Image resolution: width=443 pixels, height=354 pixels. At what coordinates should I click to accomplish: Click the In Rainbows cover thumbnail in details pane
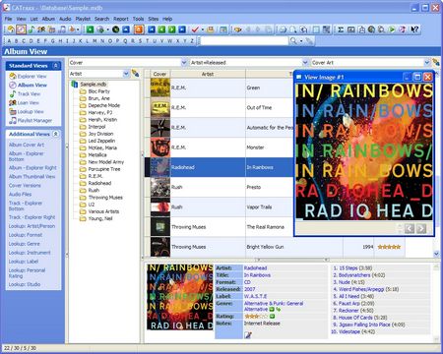180,297
